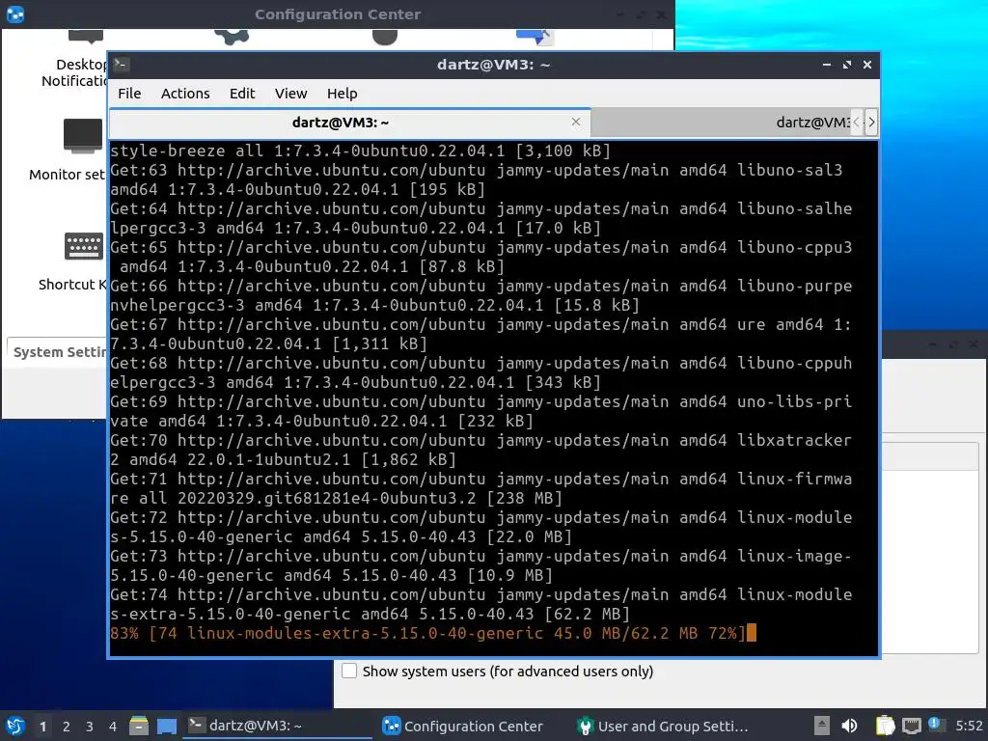Click the Get:71 linux-firmware line

pyautogui.click(x=480, y=488)
